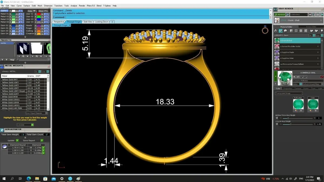Toggle the Use Object Materials option
The width and height of the screenshot is (324, 182).
37,113
